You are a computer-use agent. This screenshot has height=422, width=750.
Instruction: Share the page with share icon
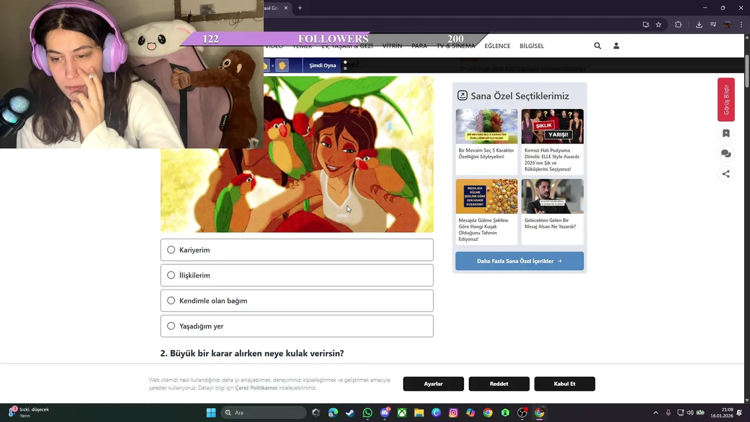726,174
